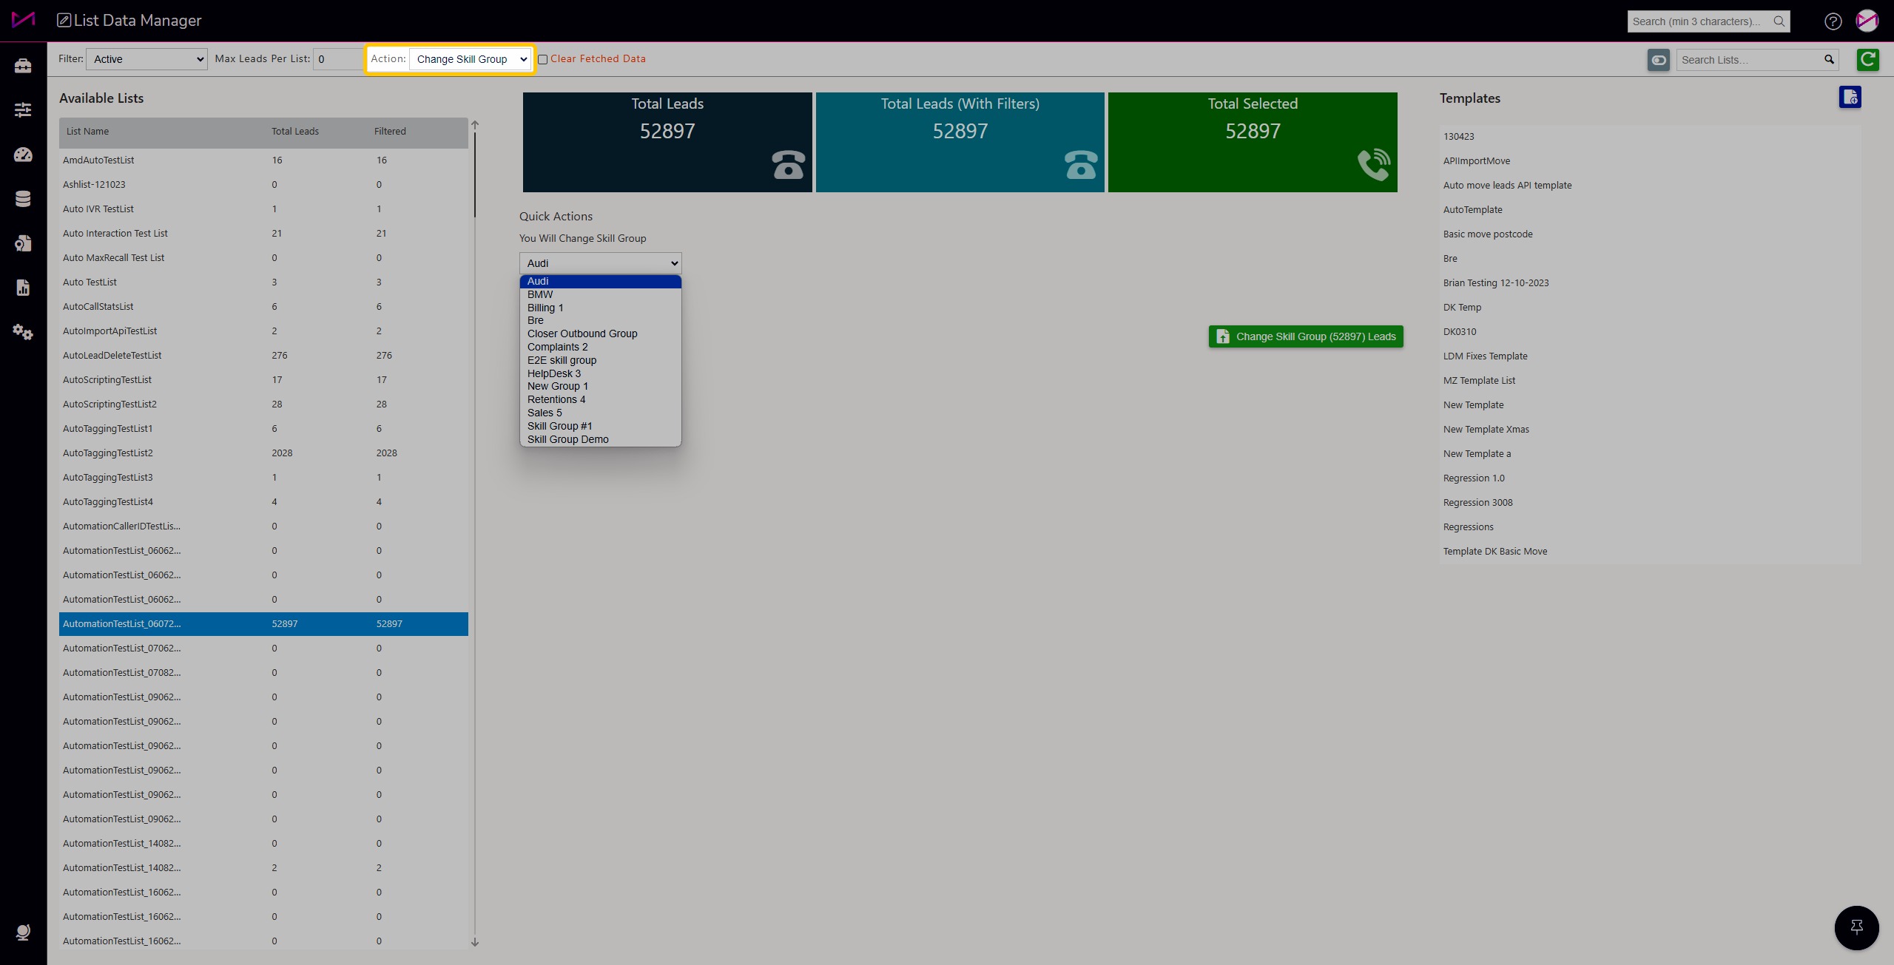The width and height of the screenshot is (1894, 965).
Task: Open the Filter dropdown set to Active
Action: (x=147, y=59)
